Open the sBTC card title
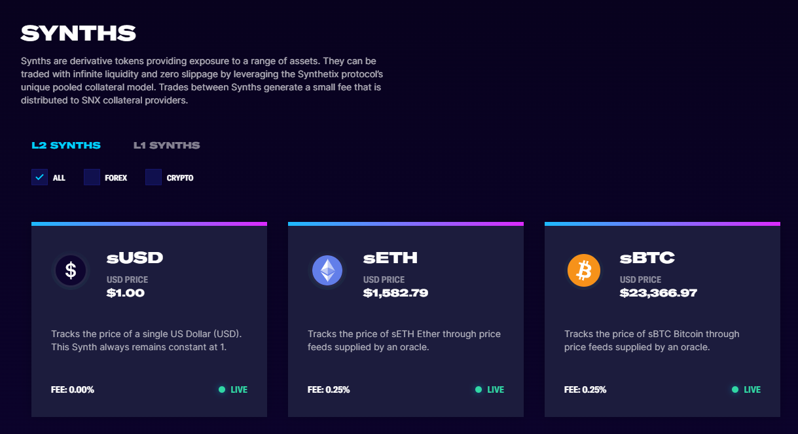The height and width of the screenshot is (434, 798). (x=647, y=258)
